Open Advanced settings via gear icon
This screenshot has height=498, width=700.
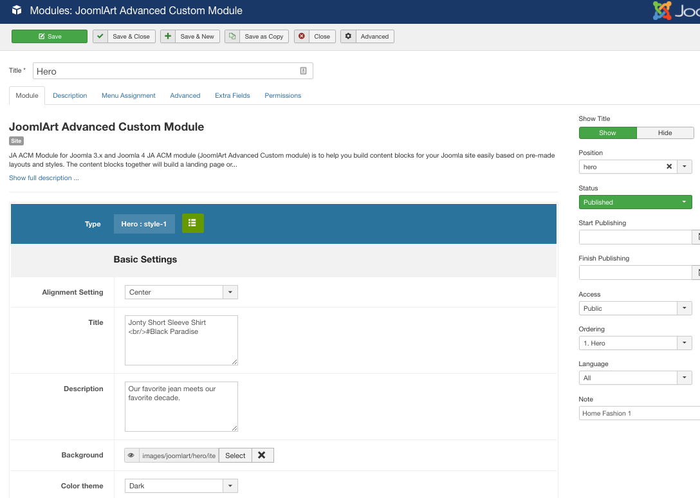coord(348,37)
